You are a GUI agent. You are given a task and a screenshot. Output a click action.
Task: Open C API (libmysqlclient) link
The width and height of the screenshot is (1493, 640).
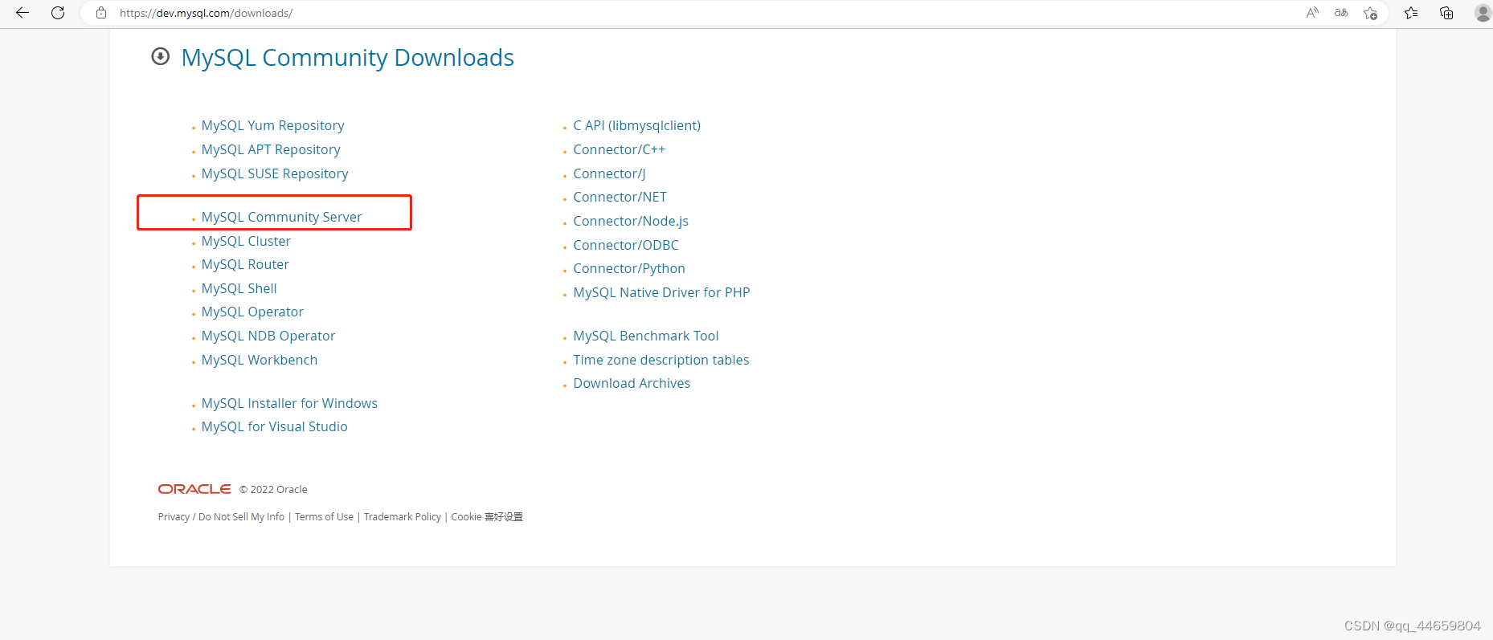coord(637,125)
